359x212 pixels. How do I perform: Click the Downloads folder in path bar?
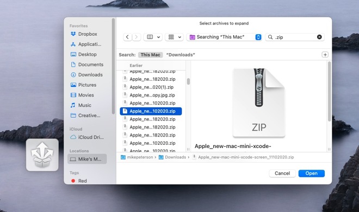click(x=172, y=157)
